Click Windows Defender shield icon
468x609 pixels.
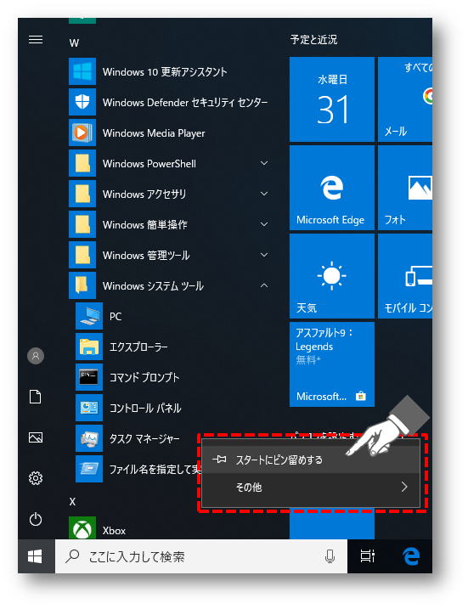tap(82, 102)
